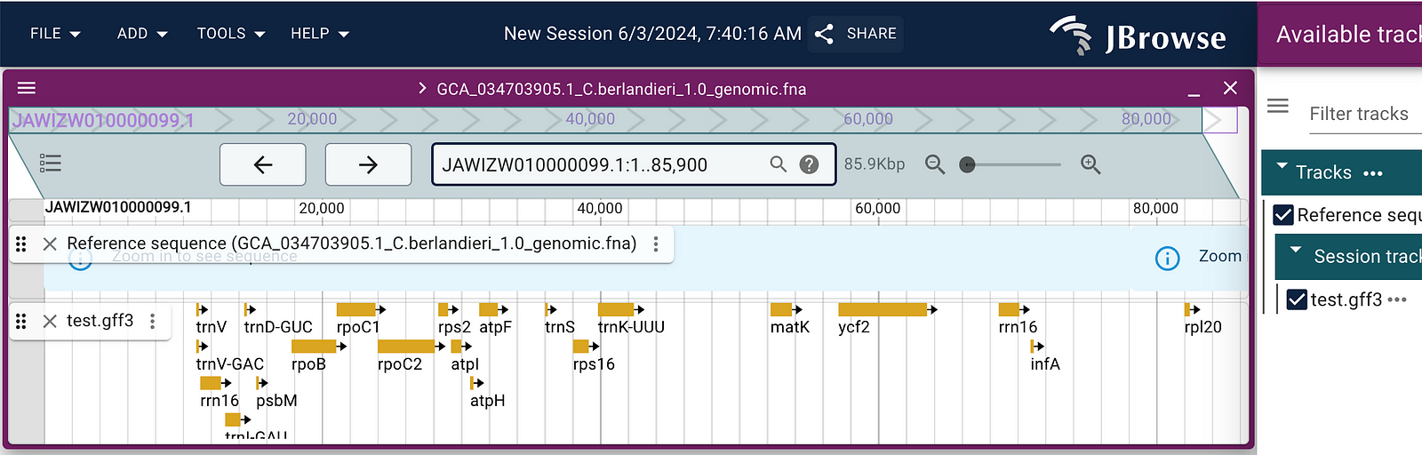Click the zoom in magnifier icon
The height and width of the screenshot is (455, 1422).
(x=1090, y=164)
